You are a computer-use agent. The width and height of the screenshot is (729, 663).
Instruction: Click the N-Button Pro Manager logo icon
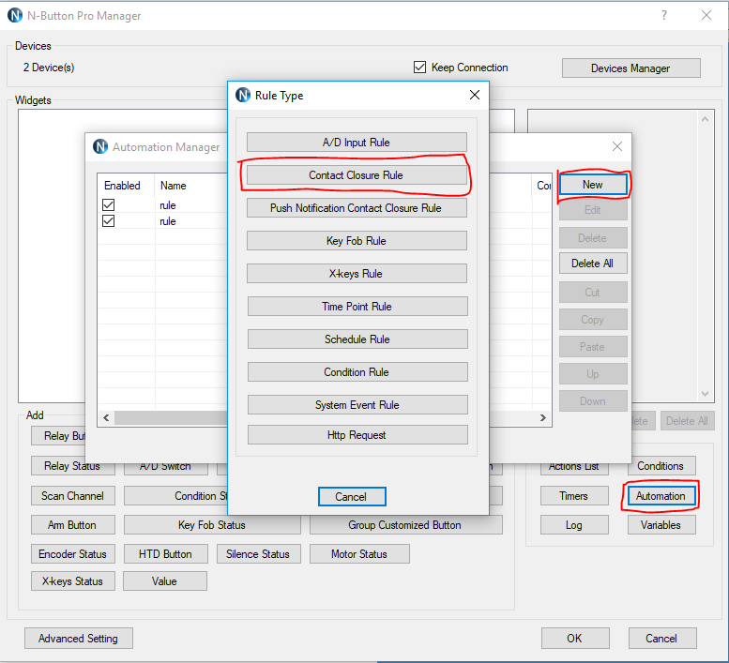click(x=15, y=15)
